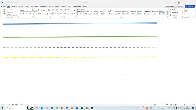Click the multilevel list icon
Viewport: 196px width, 110px height.
61,10
